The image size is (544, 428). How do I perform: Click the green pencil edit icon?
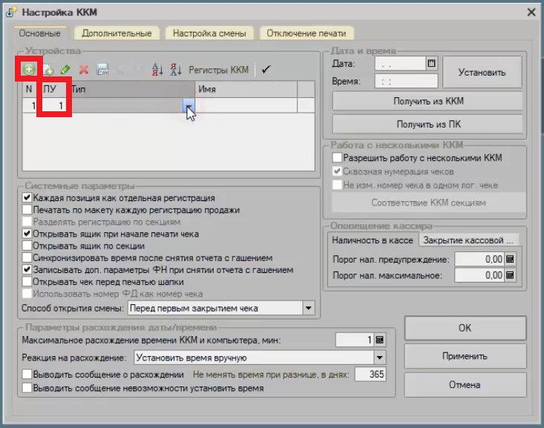pos(65,70)
